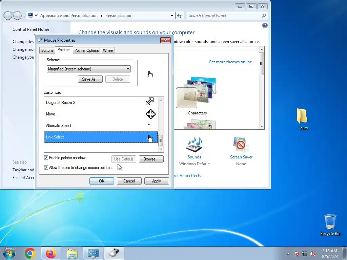
Task: Click the Sounds link text
Action: (x=194, y=157)
